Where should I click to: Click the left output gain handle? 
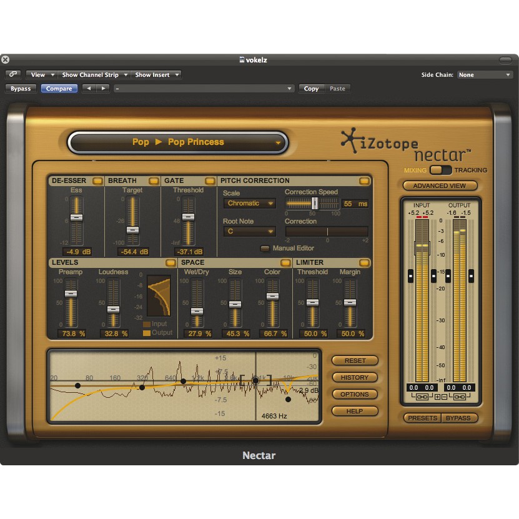point(448,275)
